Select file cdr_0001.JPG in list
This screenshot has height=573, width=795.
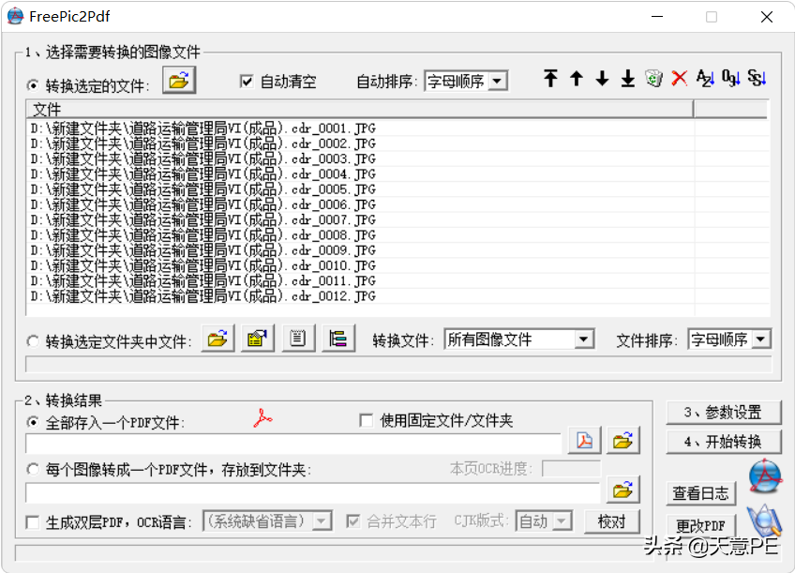[x=202, y=128]
